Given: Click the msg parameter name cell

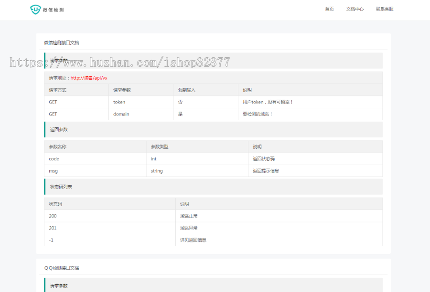Looking at the screenshot, I should 95,171.
